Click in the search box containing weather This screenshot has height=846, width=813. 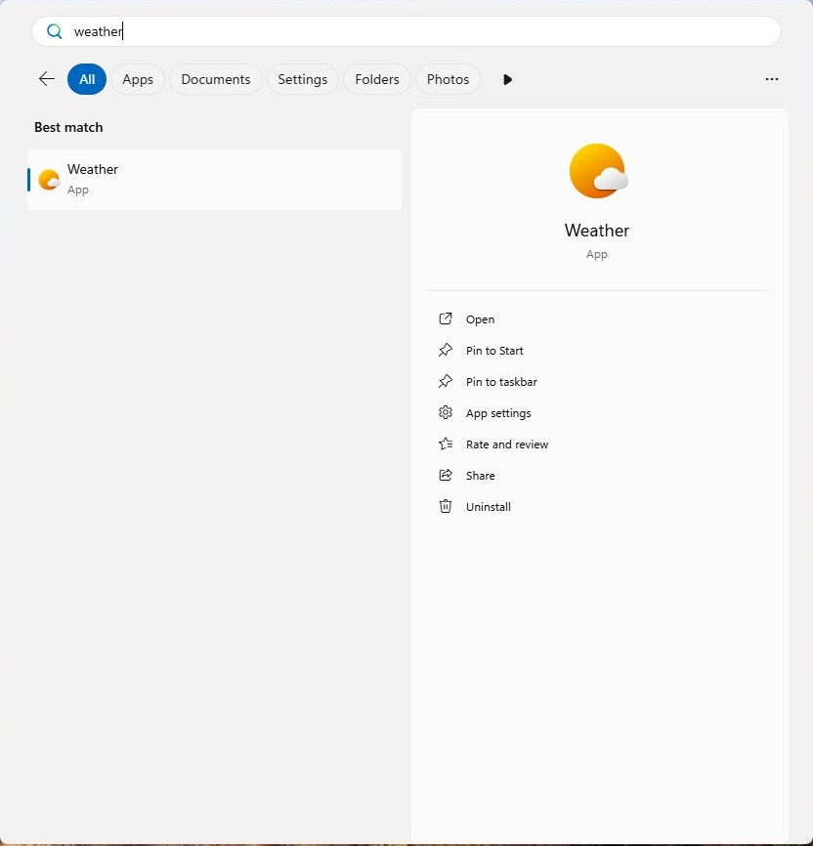coord(406,31)
